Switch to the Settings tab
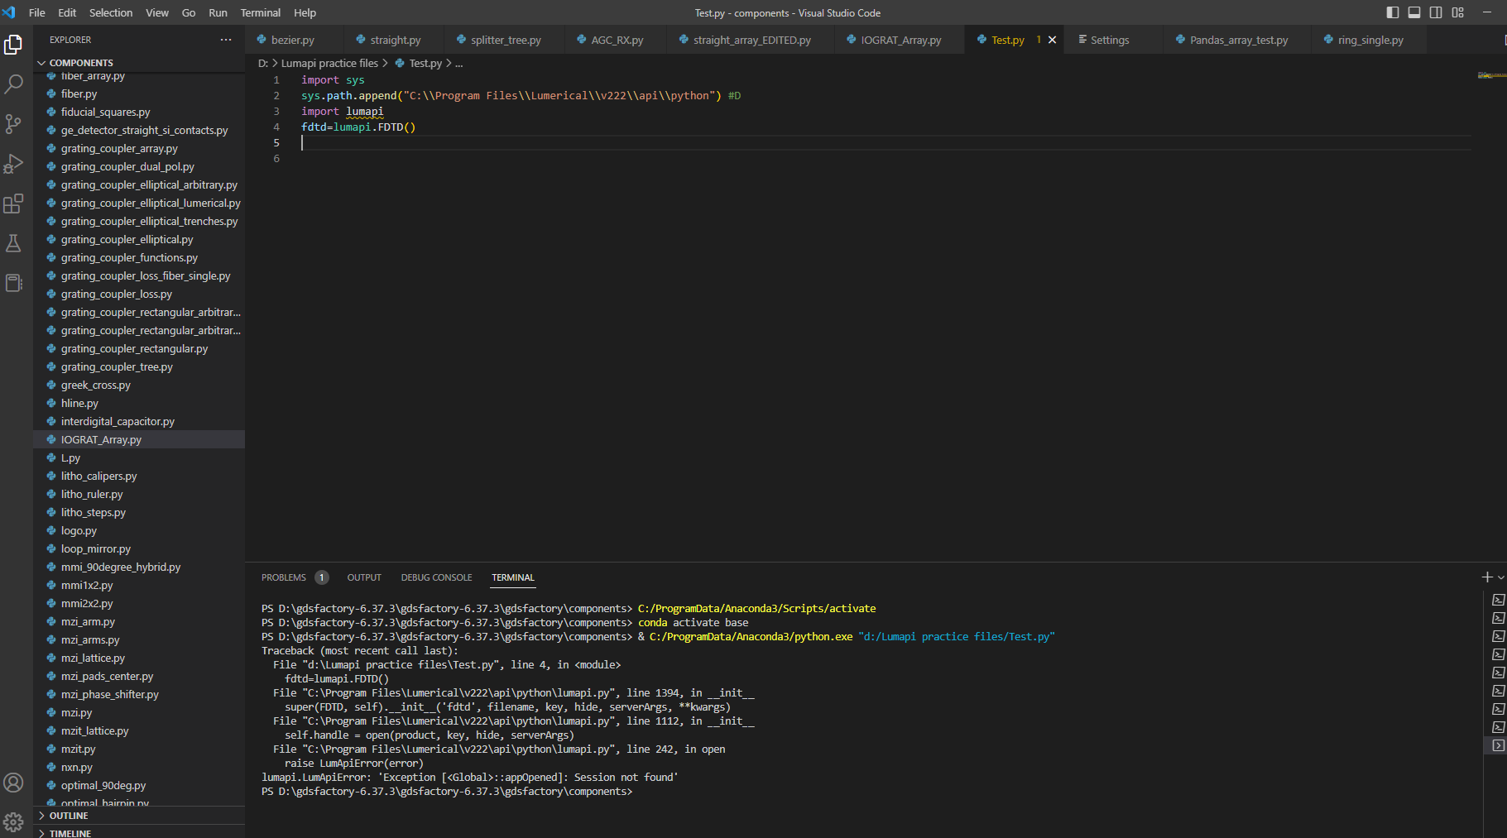Image resolution: width=1507 pixels, height=838 pixels. click(1109, 40)
